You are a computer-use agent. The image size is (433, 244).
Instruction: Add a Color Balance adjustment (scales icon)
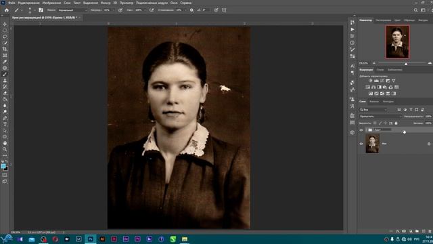coord(373,87)
